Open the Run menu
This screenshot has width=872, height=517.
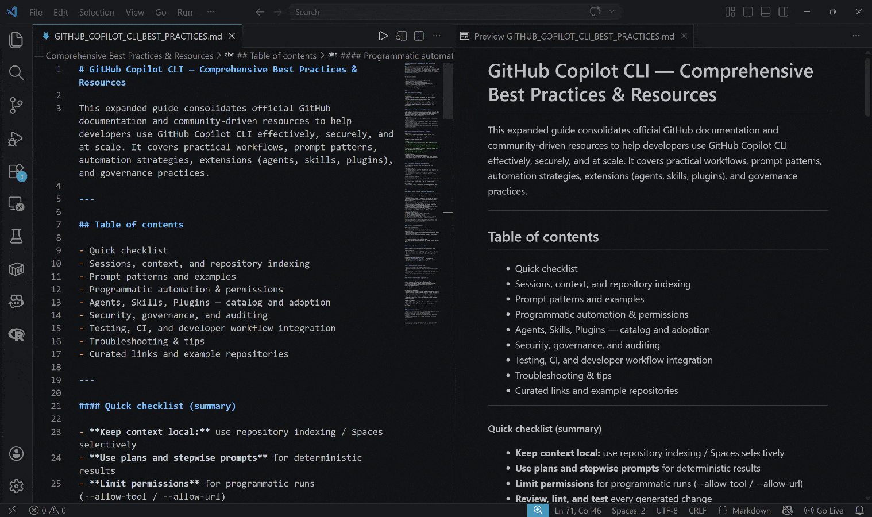[x=185, y=12]
